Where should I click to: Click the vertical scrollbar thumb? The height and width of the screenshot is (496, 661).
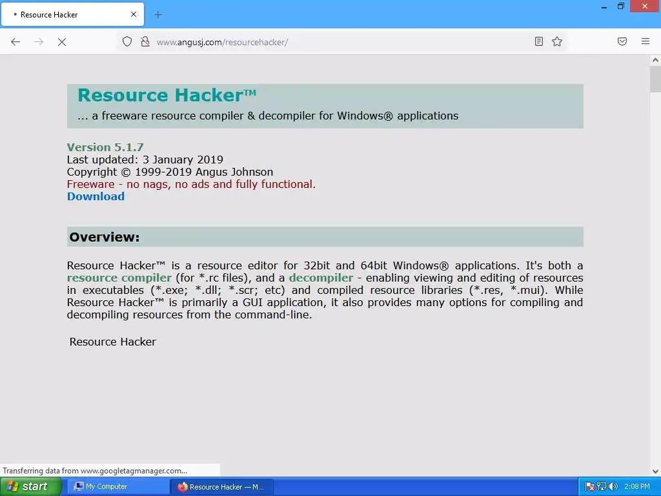655,79
